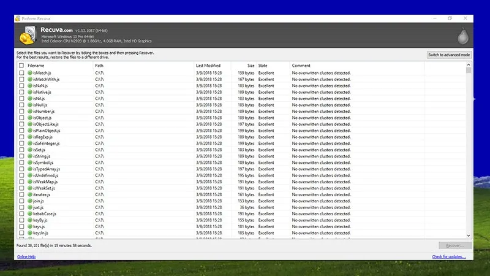Image resolution: width=490 pixels, height=276 pixels.
Task: Click the Recuva hard-hat drive logo
Action: point(28,36)
